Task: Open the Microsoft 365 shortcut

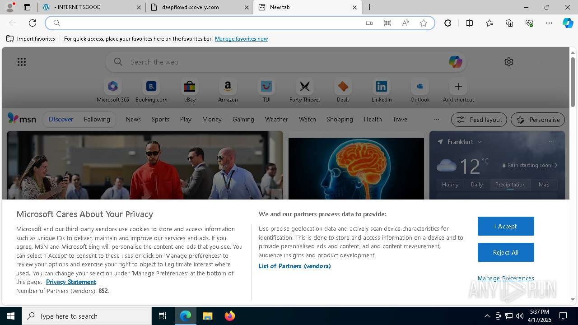Action: (x=113, y=91)
